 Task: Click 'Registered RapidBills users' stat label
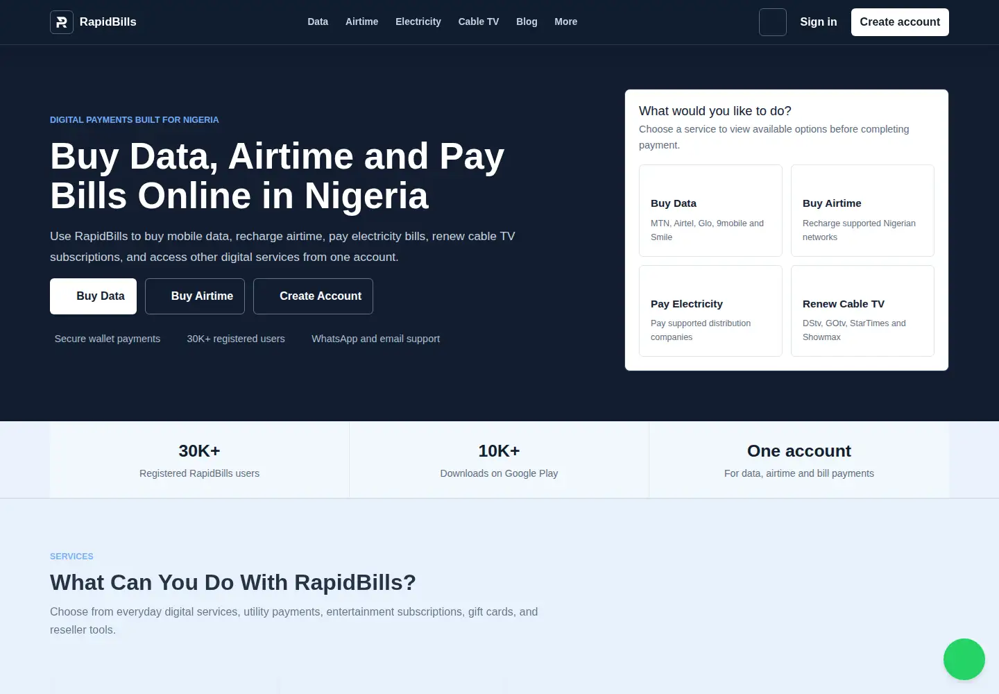coord(199,473)
